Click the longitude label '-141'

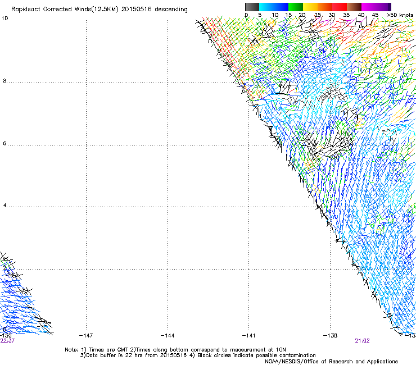248,336
